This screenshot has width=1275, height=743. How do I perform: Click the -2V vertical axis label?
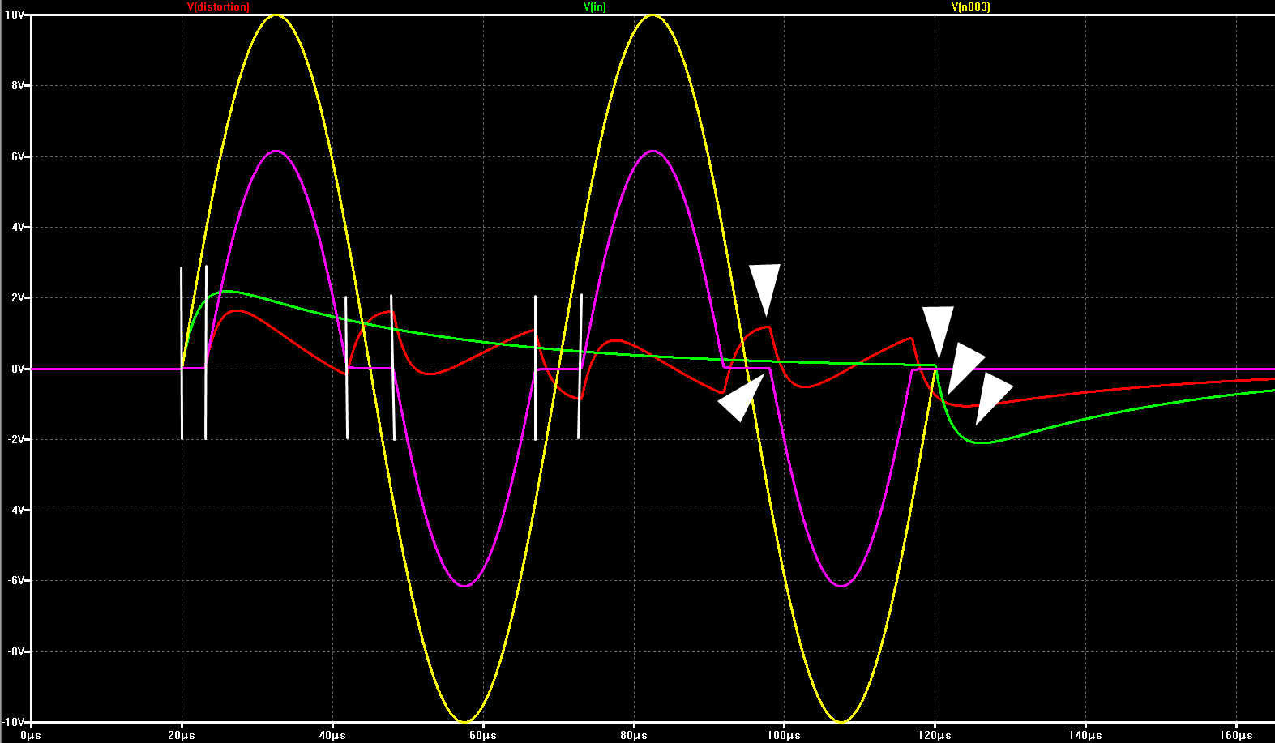[x=15, y=439]
